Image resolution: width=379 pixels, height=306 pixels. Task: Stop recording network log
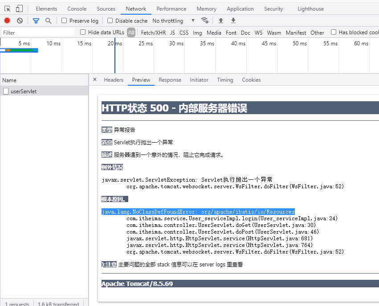[7, 21]
